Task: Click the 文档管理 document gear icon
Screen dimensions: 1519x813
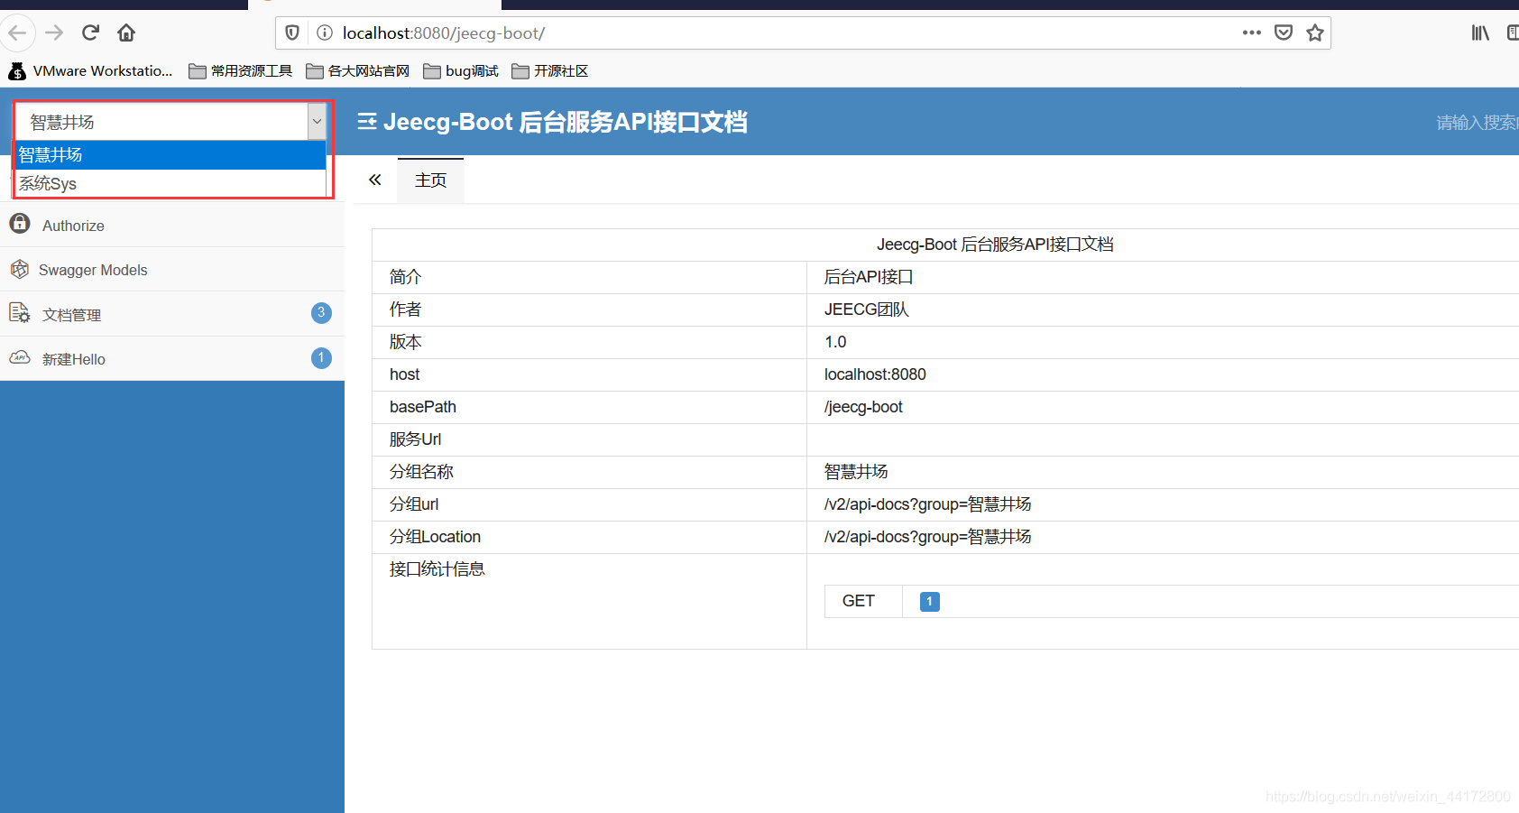Action: pyautogui.click(x=20, y=313)
